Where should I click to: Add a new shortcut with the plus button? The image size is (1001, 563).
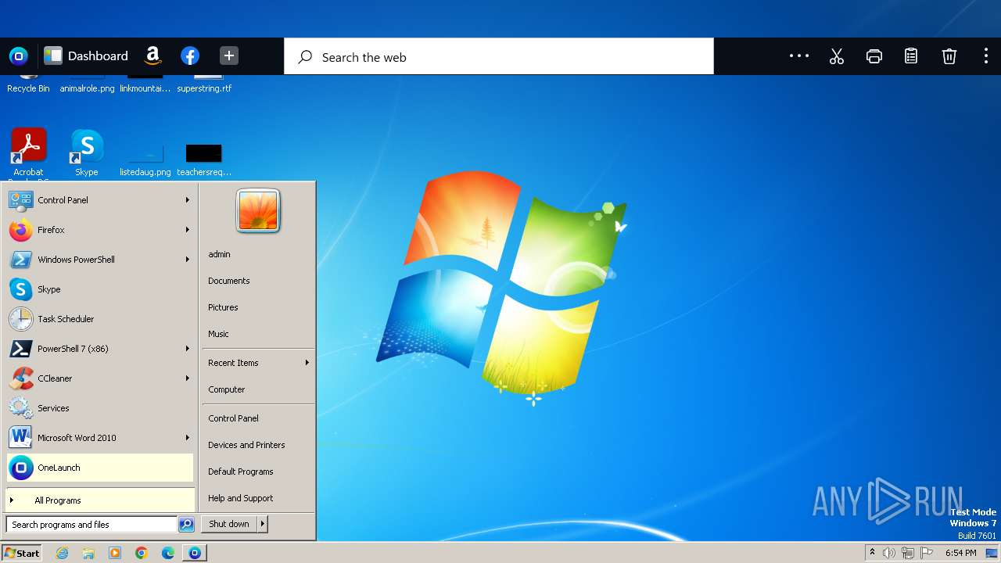[228, 56]
